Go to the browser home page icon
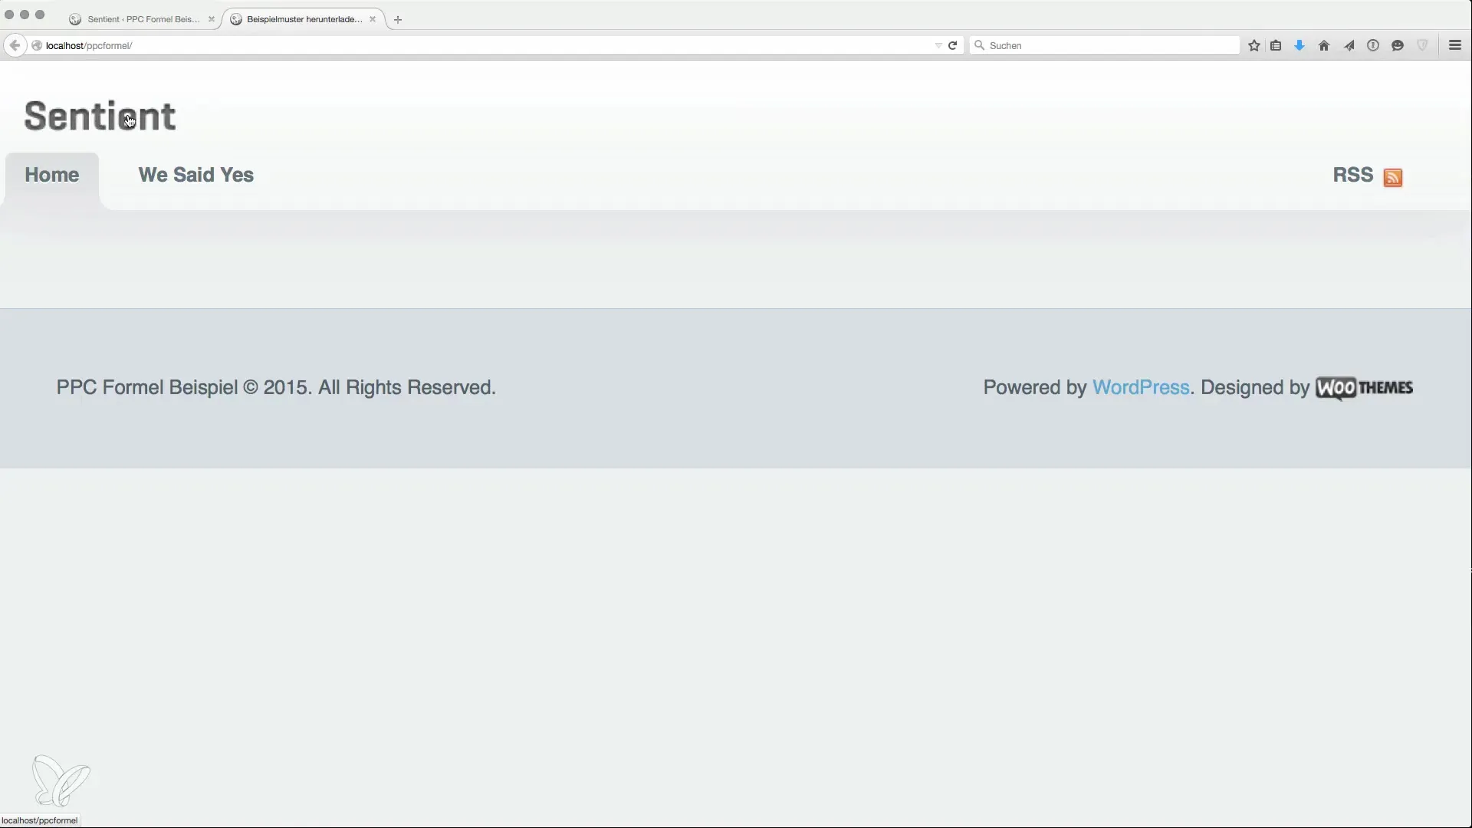 1324,45
